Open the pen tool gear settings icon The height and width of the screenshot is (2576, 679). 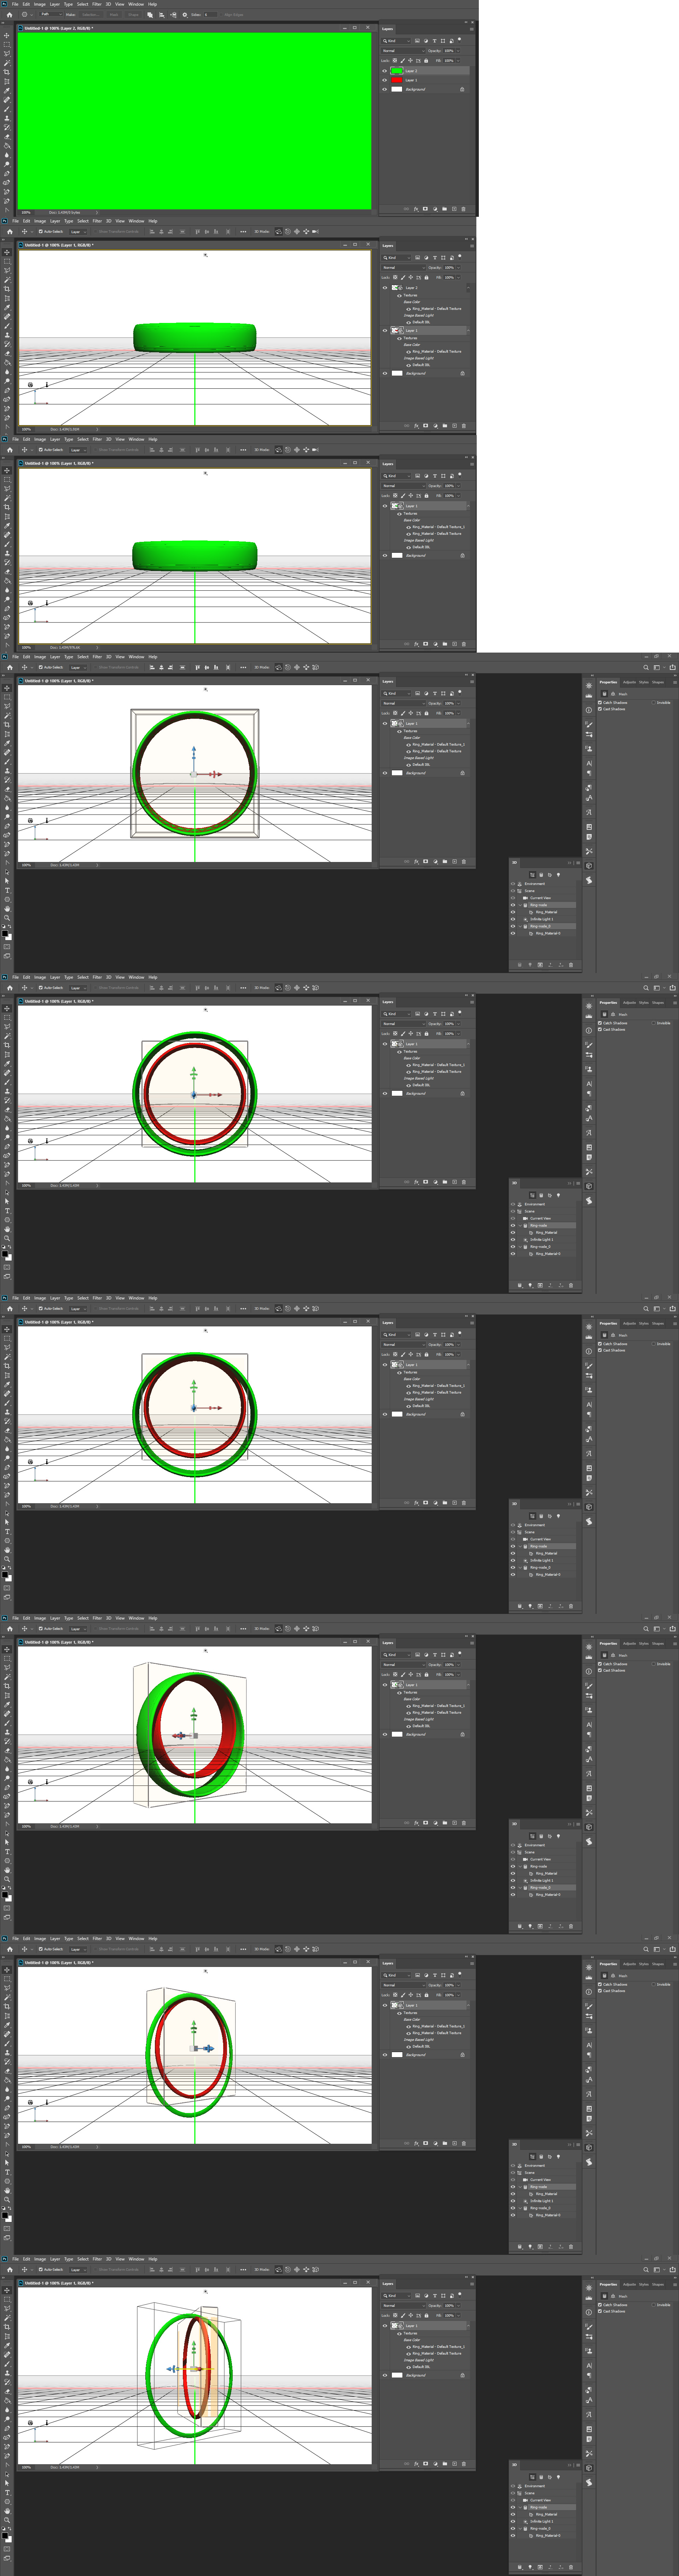185,15
